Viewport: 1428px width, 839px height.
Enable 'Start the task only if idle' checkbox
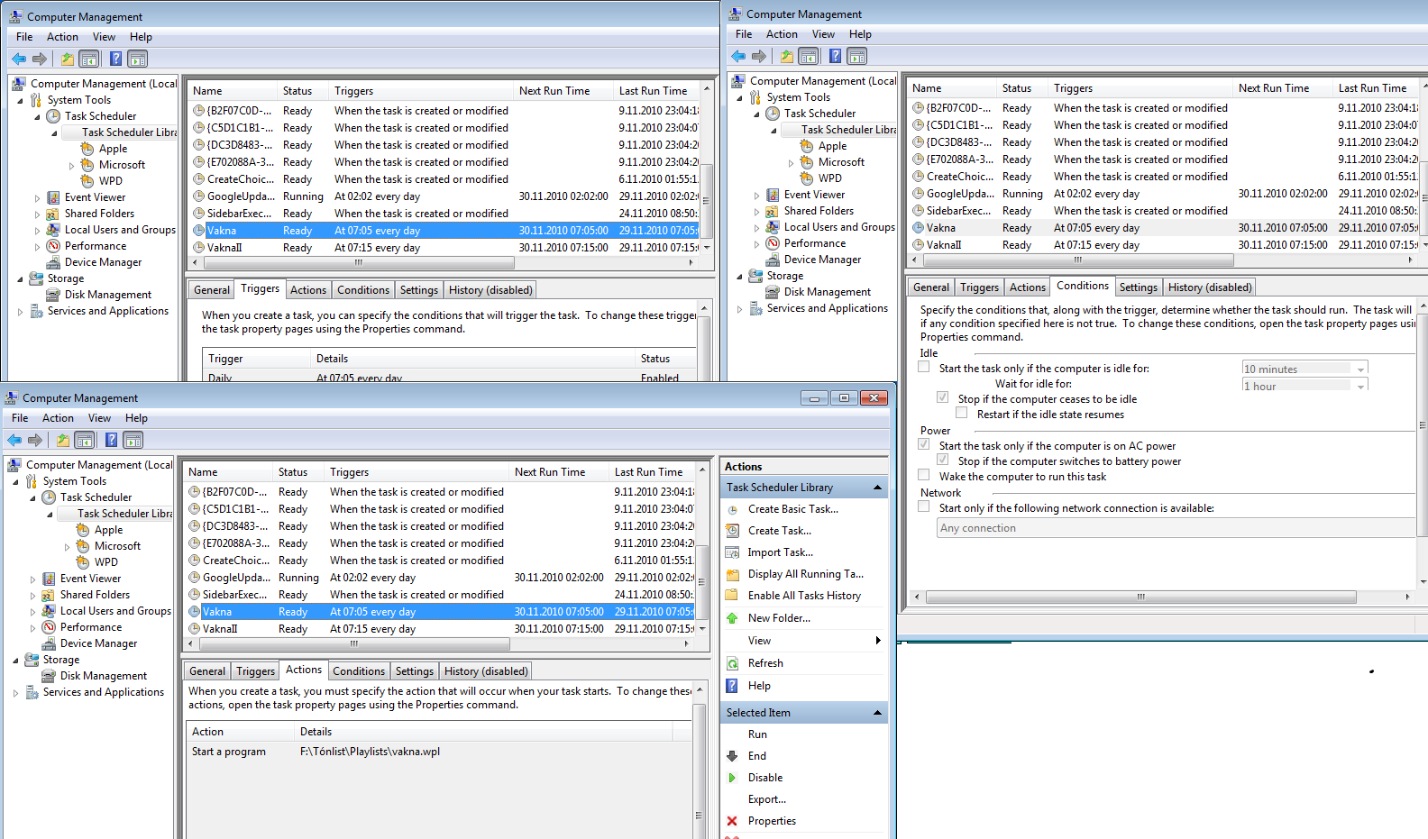pyautogui.click(x=924, y=368)
